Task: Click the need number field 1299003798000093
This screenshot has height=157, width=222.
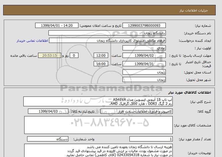Action: (x=144, y=25)
